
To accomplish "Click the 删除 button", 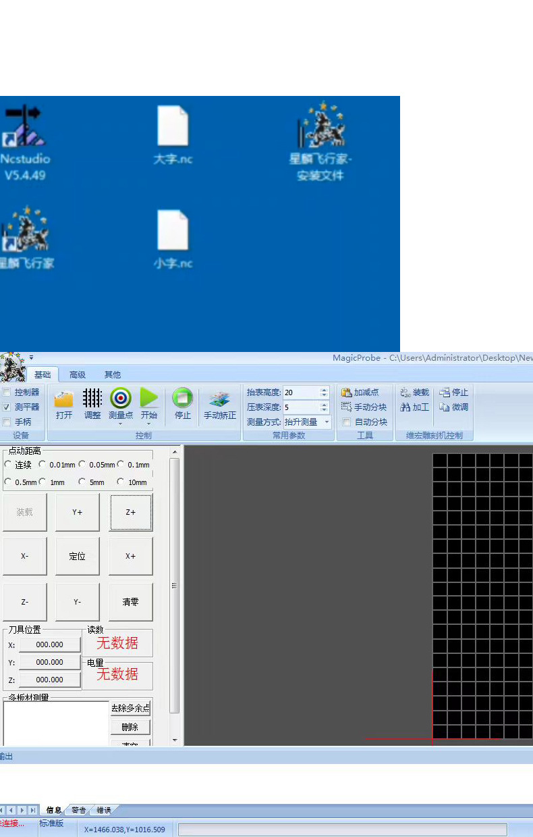I will tap(130, 728).
